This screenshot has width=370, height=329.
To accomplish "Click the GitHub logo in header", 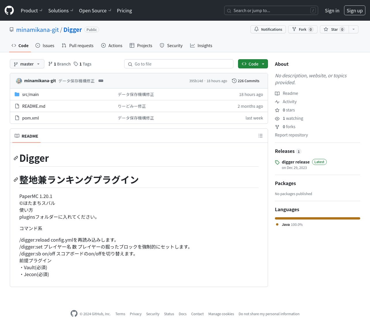I will click(x=9, y=10).
